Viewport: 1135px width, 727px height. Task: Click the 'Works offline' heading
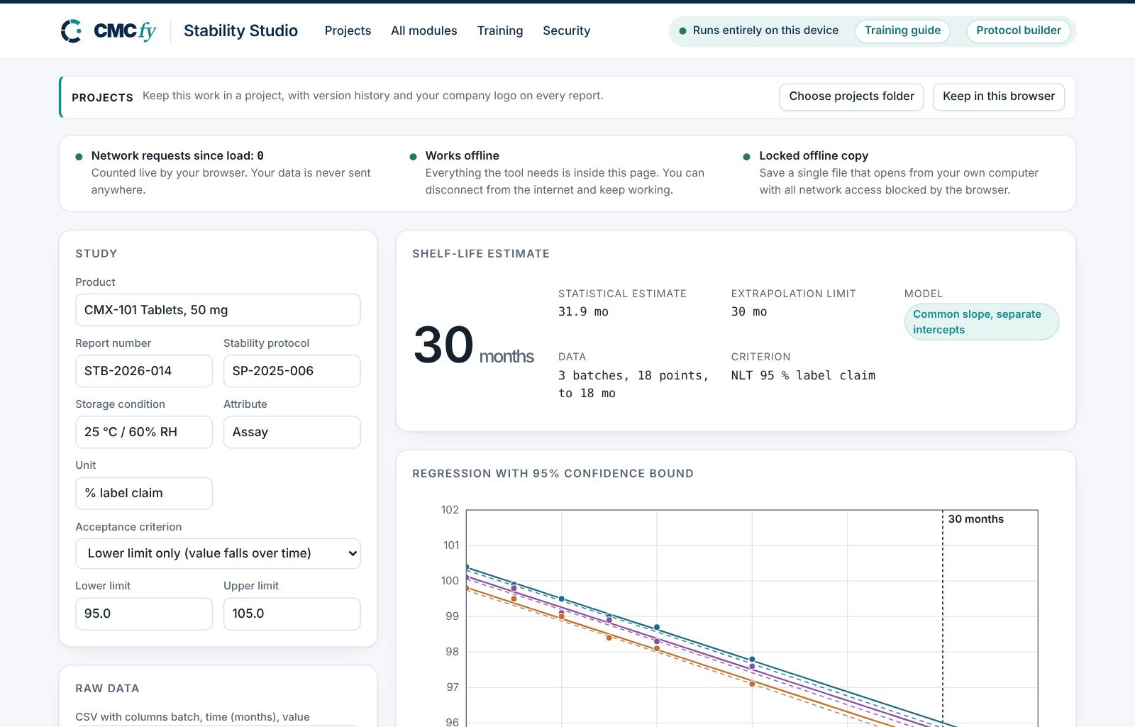pyautogui.click(x=462, y=155)
